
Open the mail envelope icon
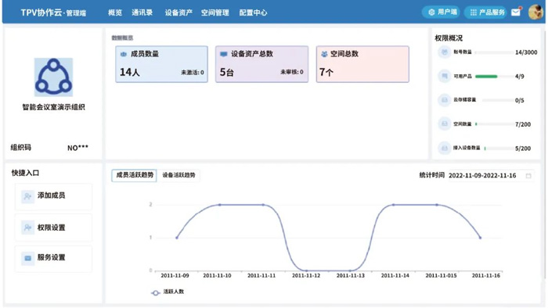(x=515, y=13)
